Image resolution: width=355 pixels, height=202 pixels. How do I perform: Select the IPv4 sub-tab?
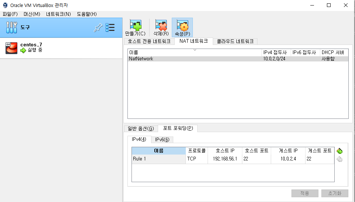click(139, 139)
